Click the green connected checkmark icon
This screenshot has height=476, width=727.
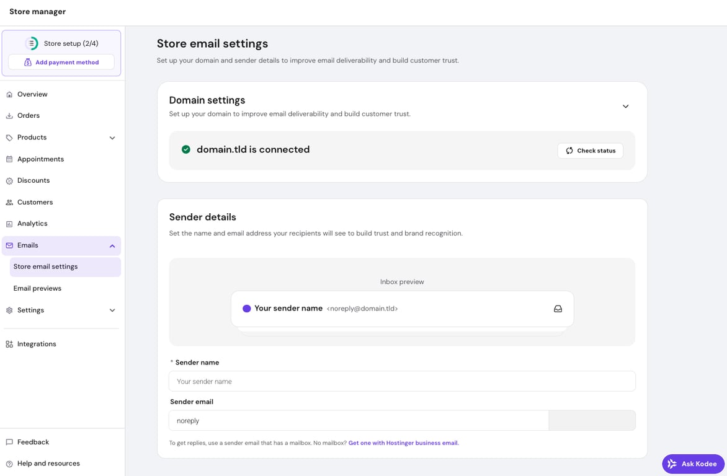pyautogui.click(x=186, y=149)
